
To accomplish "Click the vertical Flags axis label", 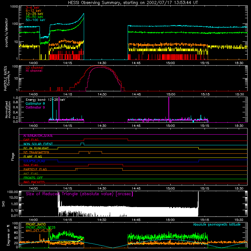I will point(13,157).
